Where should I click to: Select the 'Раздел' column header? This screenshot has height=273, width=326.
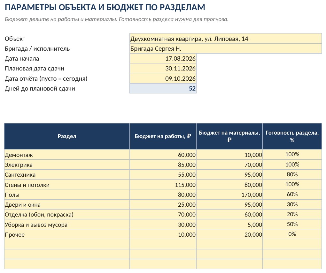click(67, 136)
